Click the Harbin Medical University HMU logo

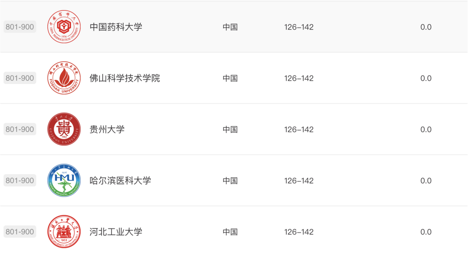64,181
